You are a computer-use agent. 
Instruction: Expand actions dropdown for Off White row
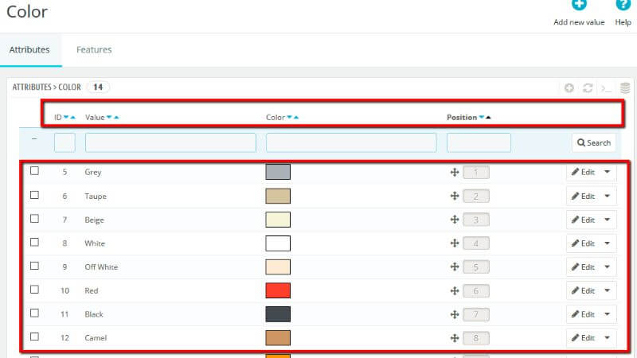(608, 267)
